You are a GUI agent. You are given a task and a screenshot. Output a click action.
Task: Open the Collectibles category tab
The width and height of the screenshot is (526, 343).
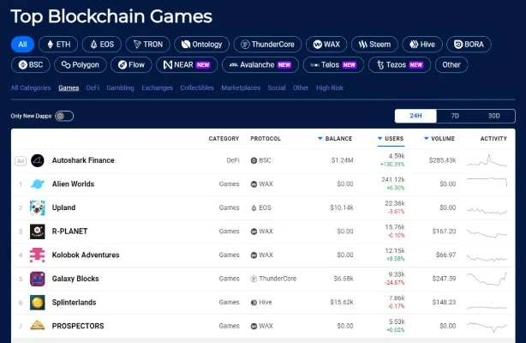tap(197, 88)
